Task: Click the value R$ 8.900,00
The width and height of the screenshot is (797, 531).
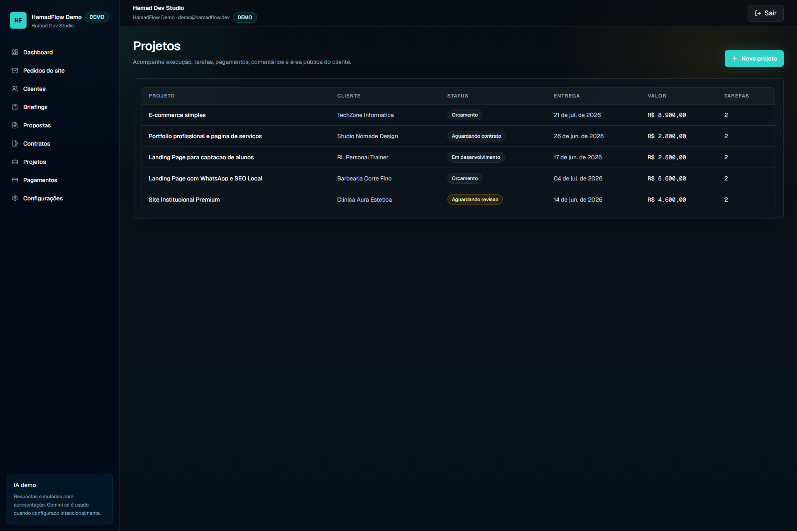Action: 667,115
